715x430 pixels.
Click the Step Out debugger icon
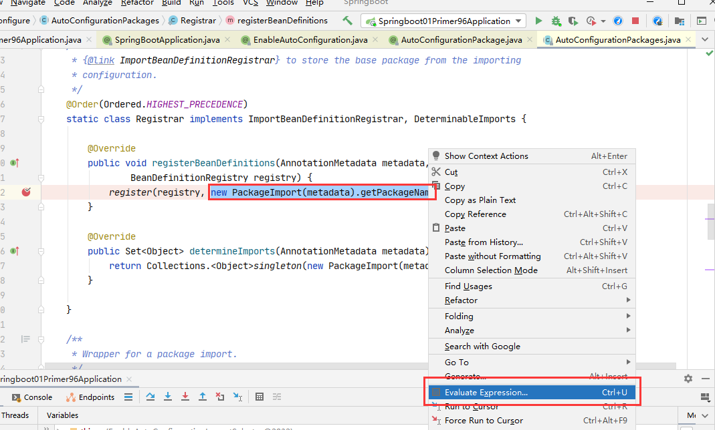[203, 397]
